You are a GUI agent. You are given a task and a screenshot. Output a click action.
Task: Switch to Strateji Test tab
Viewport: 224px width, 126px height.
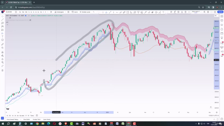(x=36, y=119)
